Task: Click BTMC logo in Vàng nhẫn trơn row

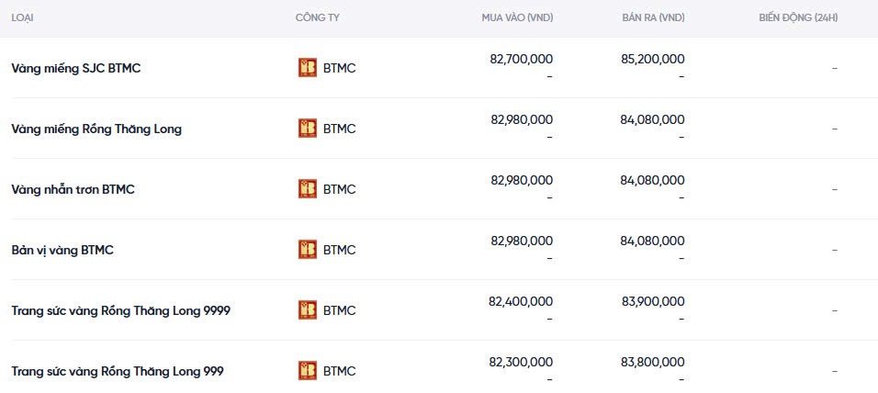Action: tap(308, 189)
